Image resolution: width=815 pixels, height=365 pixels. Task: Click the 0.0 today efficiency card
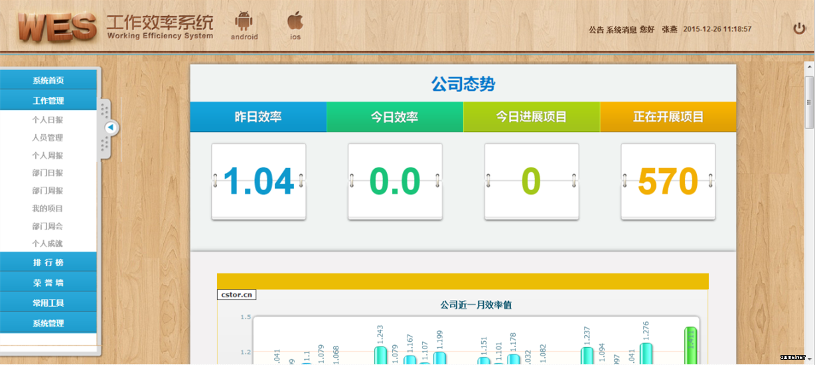point(395,181)
